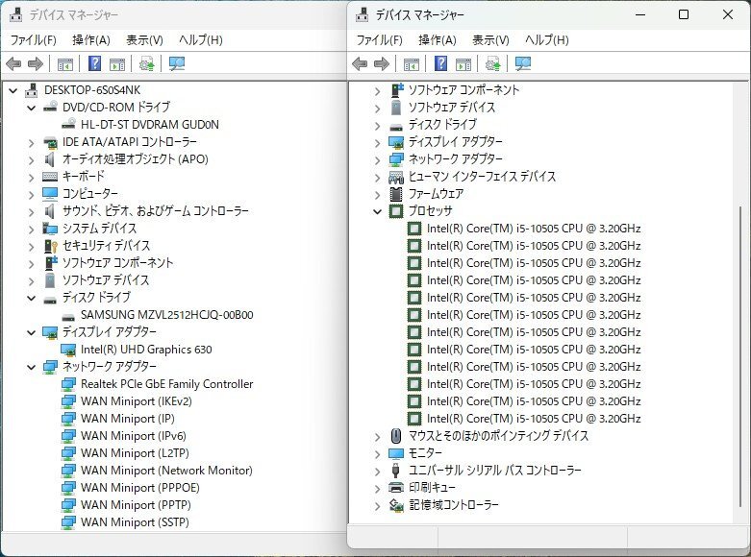The height and width of the screenshot is (557, 751).
Task: Click Show/hide console tree icon in left window
Action: pos(65,64)
